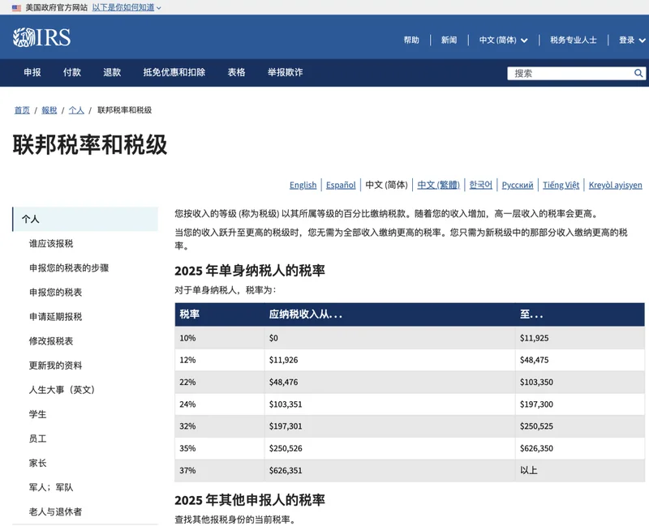The image size is (649, 526).
Task: Open 申报您的税表 in the sidebar
Action: (x=55, y=293)
